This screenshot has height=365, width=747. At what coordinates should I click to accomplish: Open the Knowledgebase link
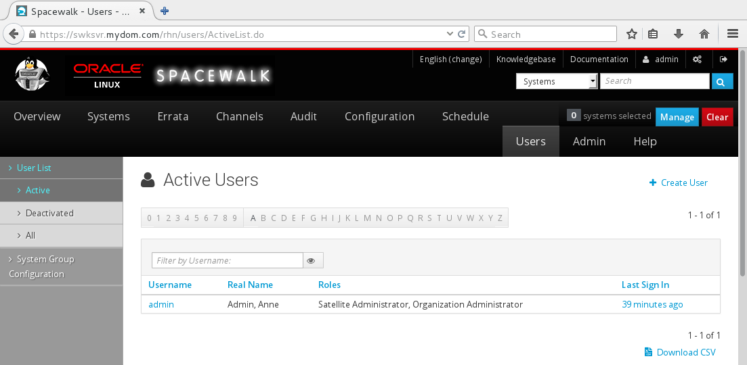pos(526,59)
